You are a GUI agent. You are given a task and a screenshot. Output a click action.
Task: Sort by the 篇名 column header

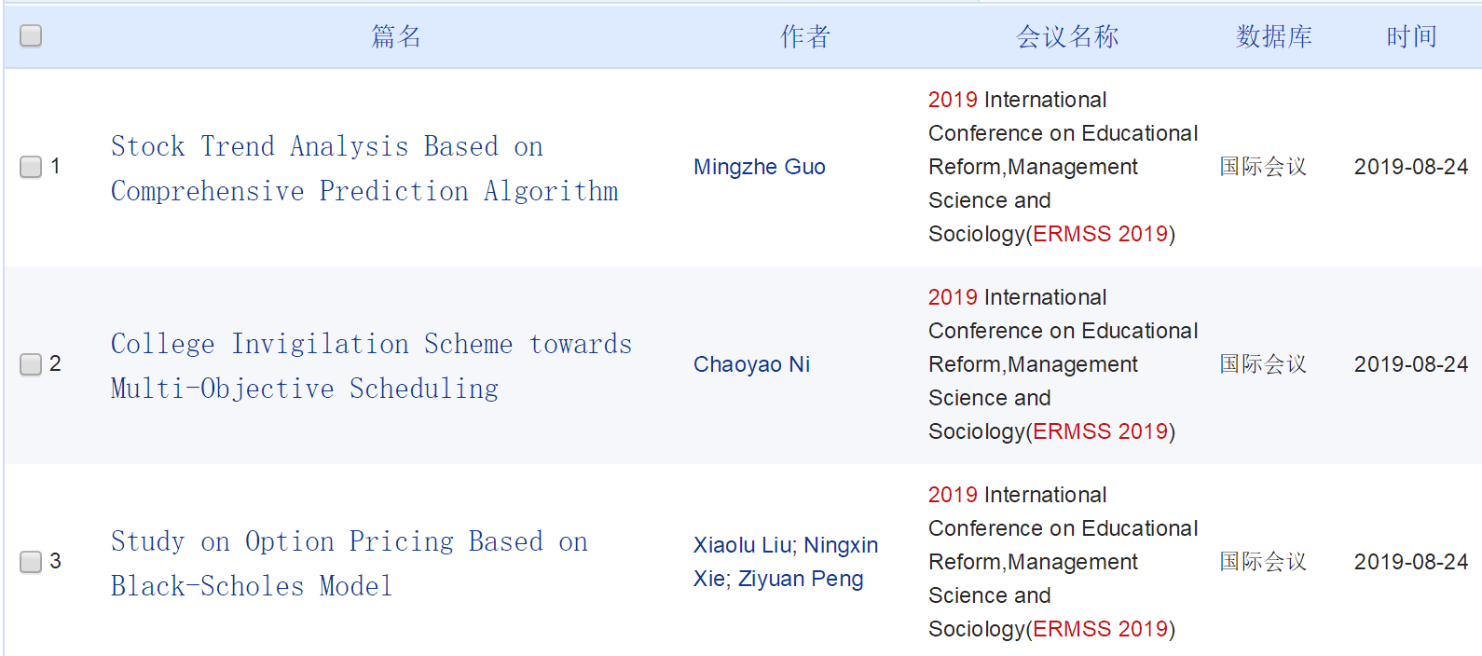pyautogui.click(x=396, y=36)
